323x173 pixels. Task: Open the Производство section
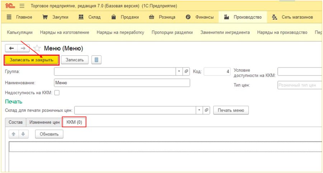pos(243,17)
